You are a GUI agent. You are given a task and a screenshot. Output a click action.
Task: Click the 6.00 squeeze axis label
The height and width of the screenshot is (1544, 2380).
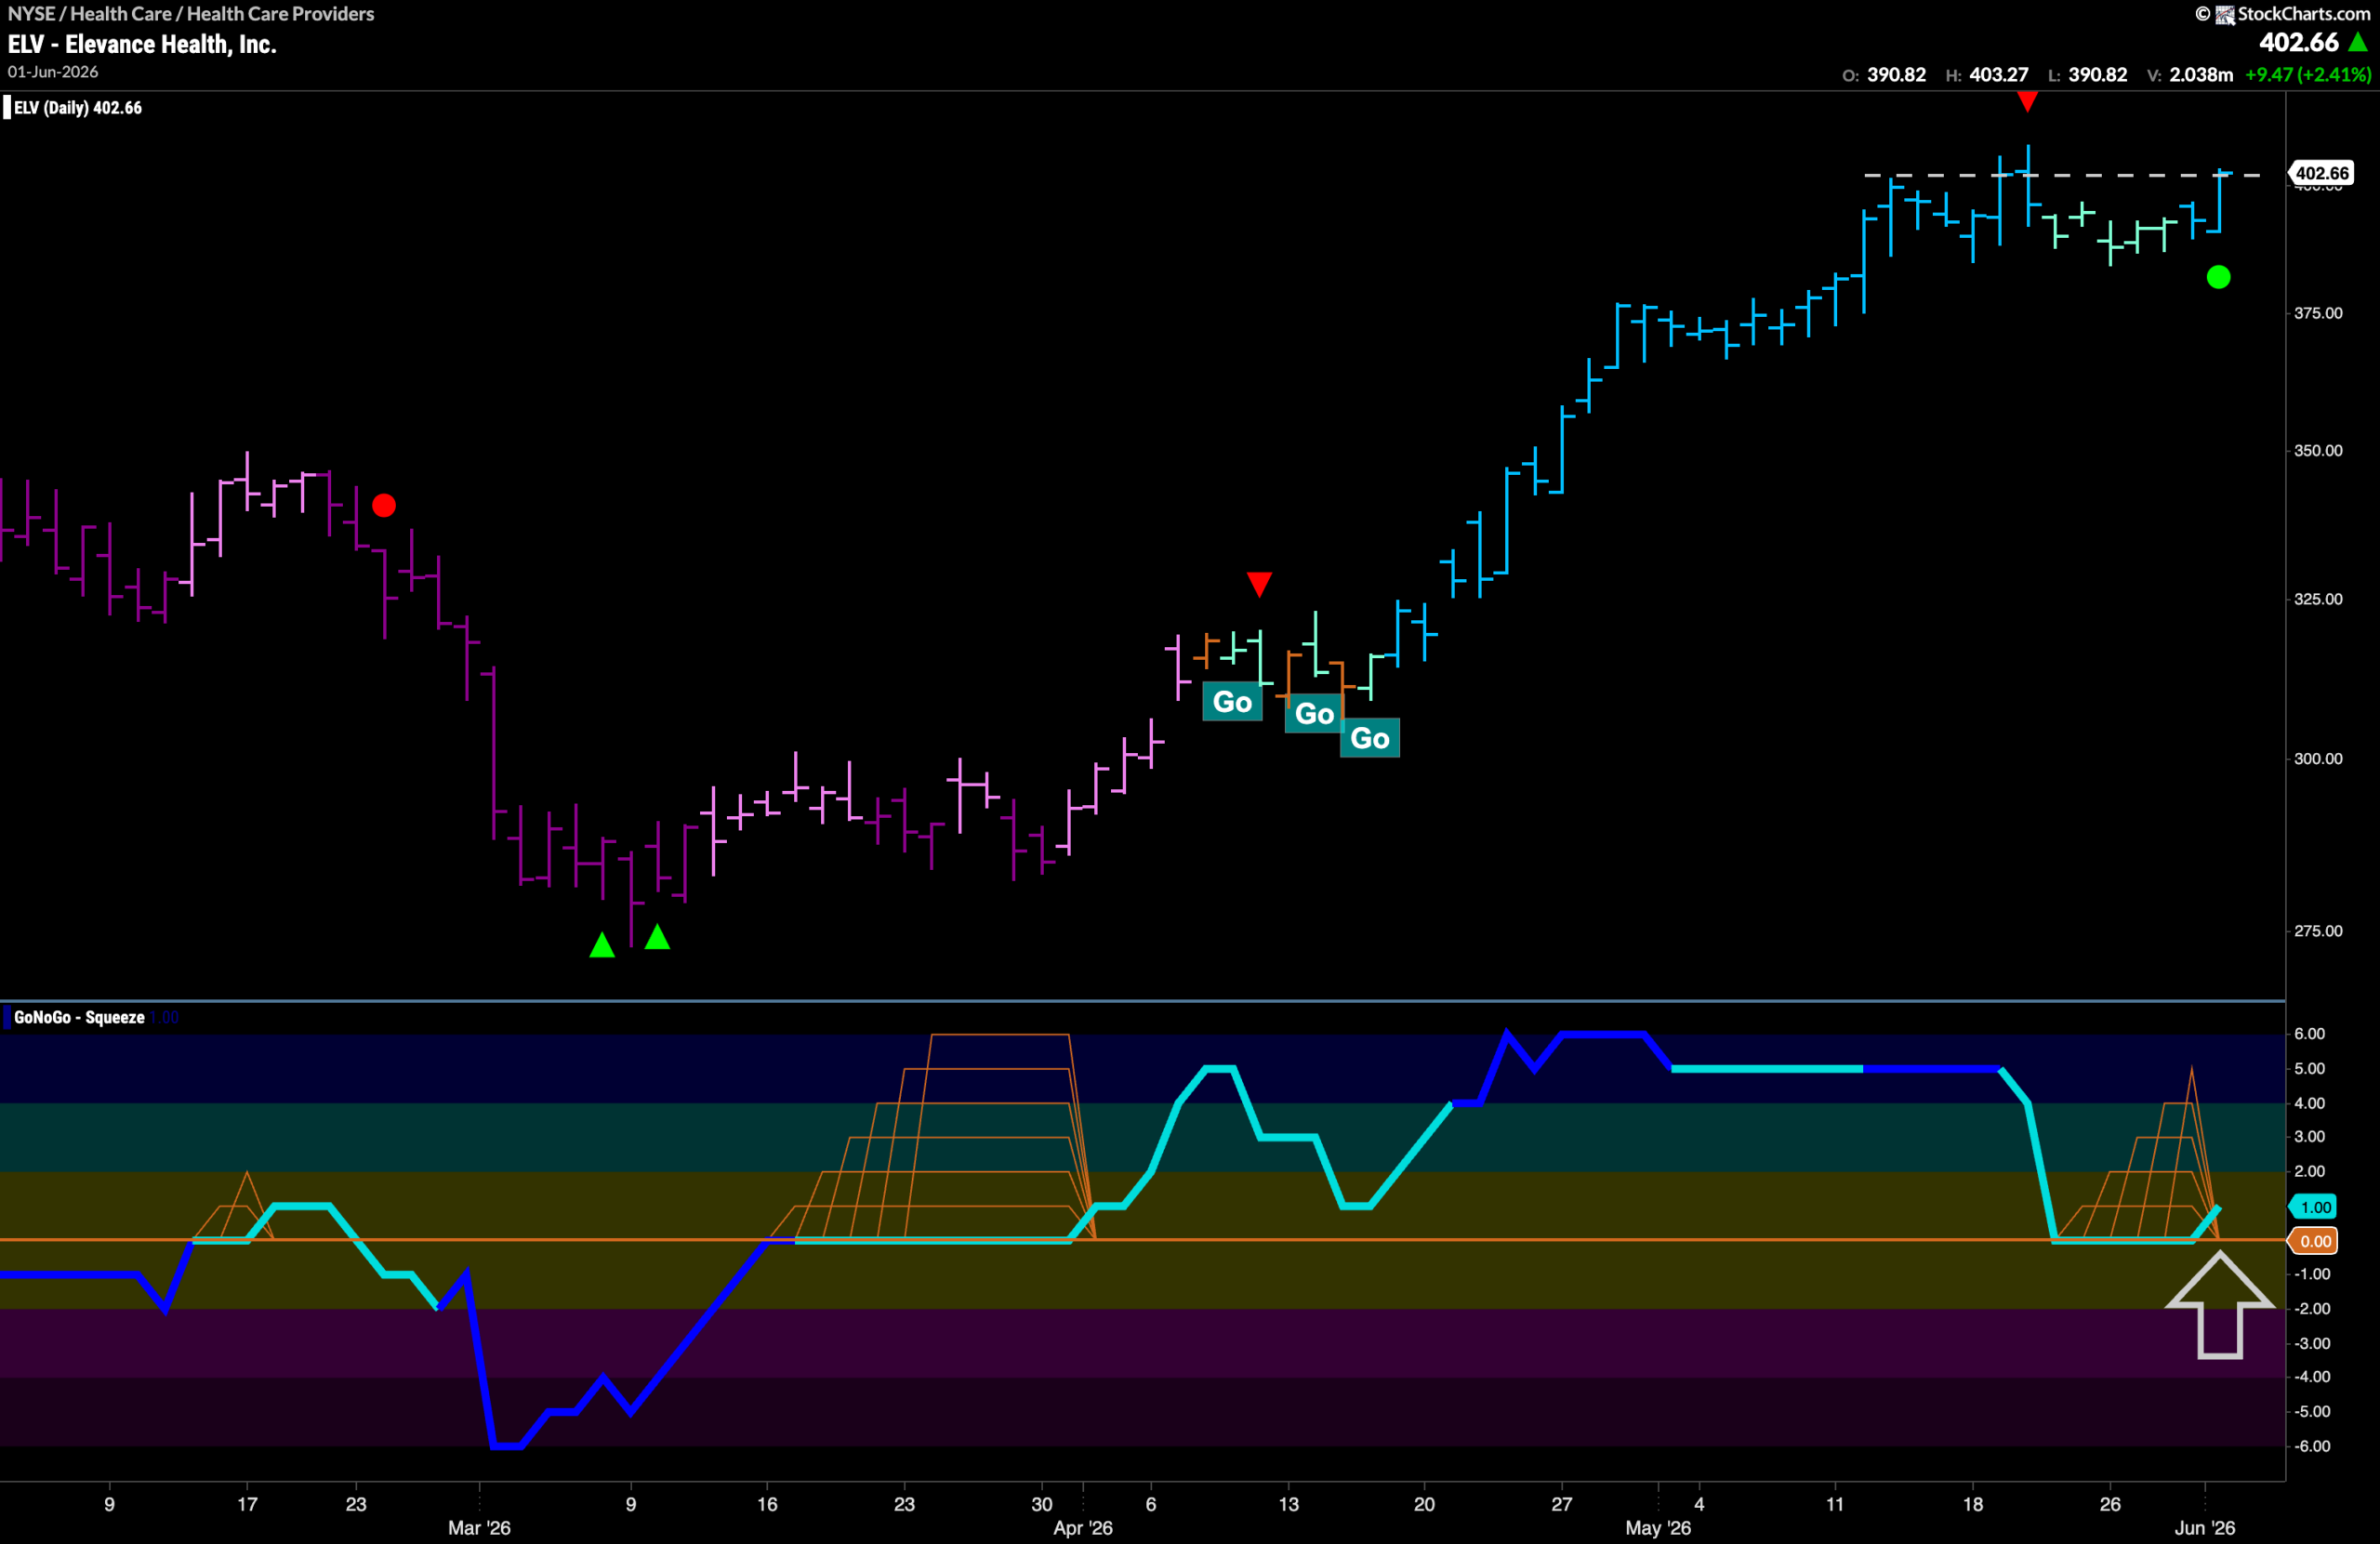[x=2309, y=1034]
